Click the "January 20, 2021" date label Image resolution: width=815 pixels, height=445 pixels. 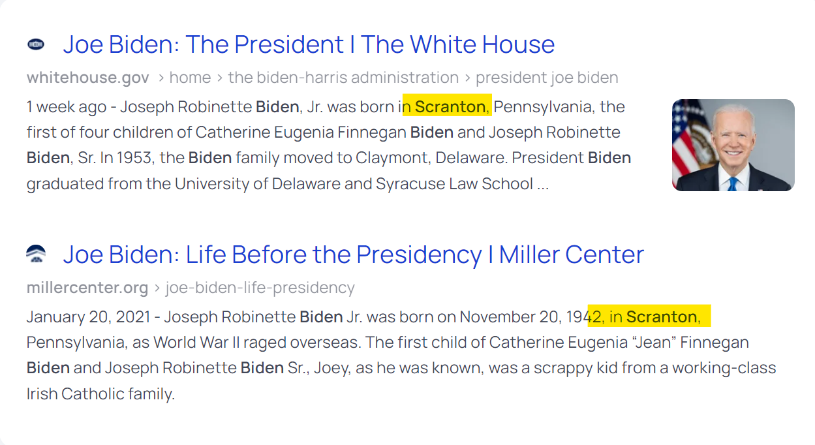[87, 317]
